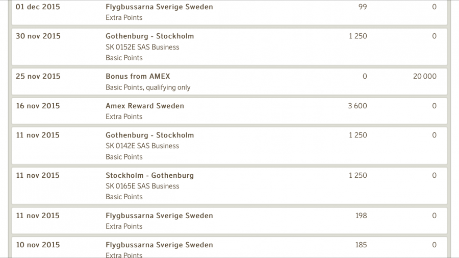Click the Bonus from AMEX transaction title

point(138,77)
